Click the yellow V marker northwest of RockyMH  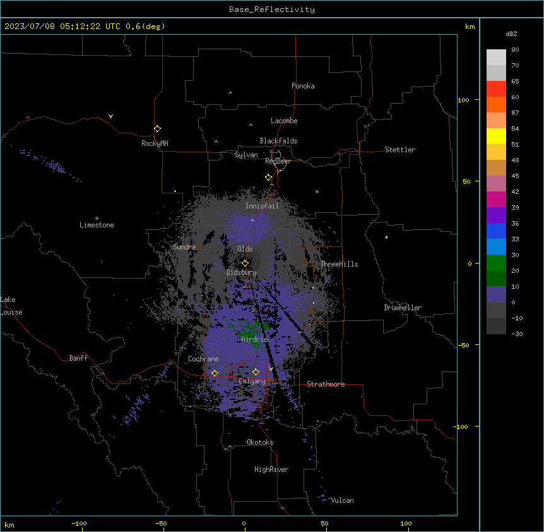click(110, 116)
